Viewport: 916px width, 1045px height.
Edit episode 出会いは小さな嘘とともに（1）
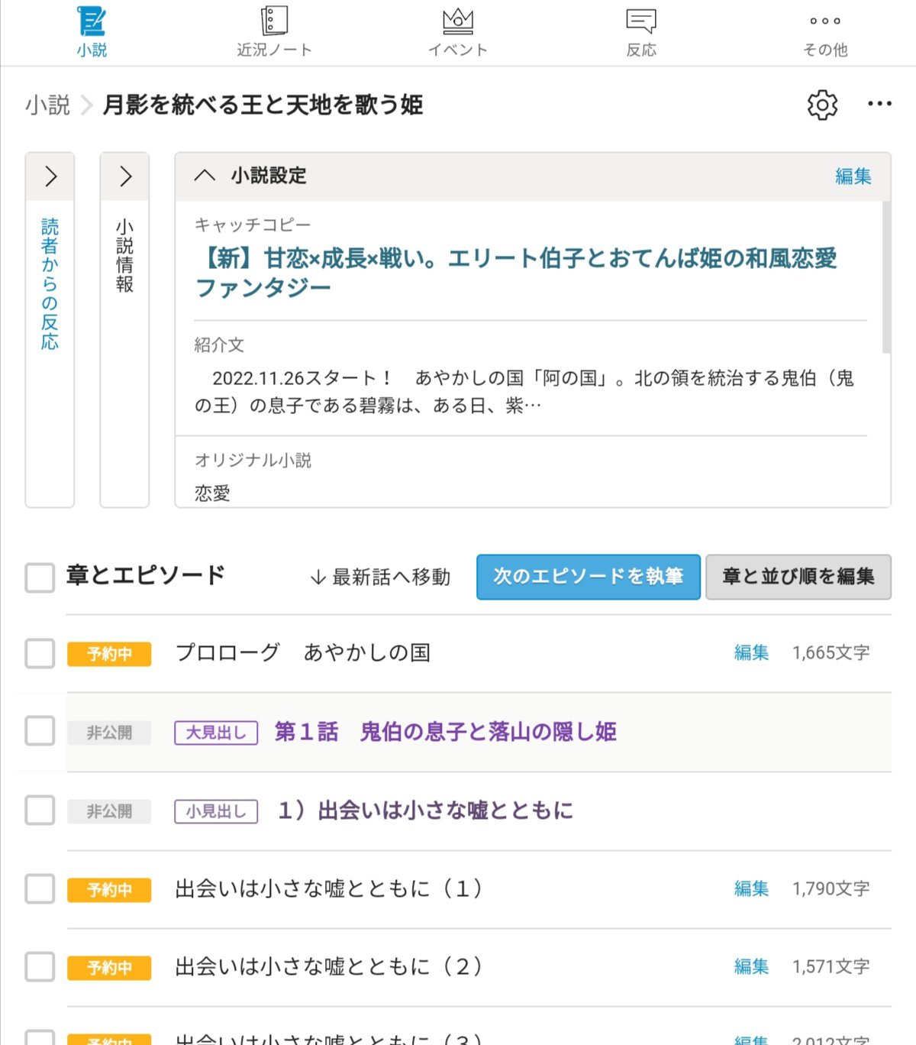click(751, 888)
